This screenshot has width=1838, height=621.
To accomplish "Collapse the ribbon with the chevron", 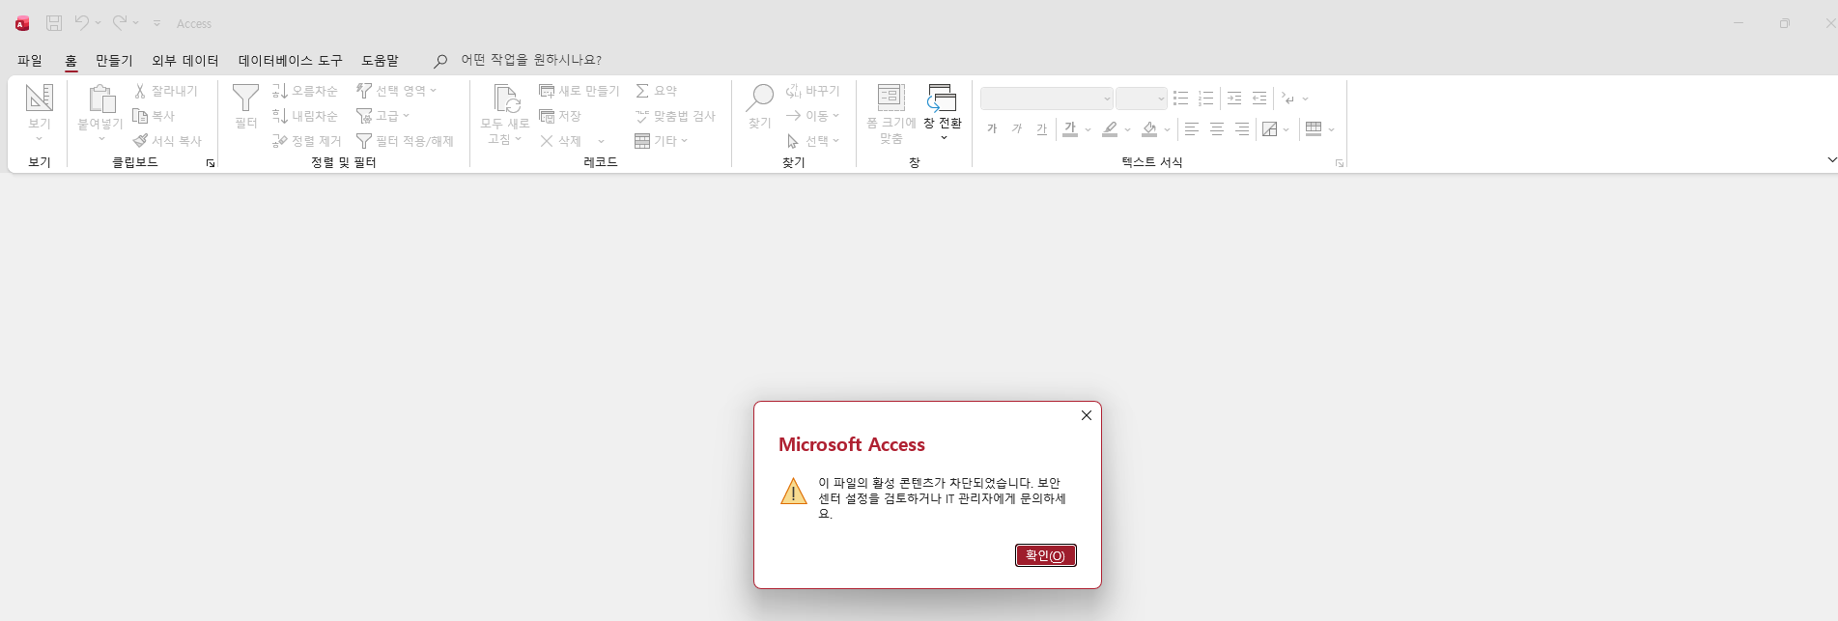I will [1831, 159].
